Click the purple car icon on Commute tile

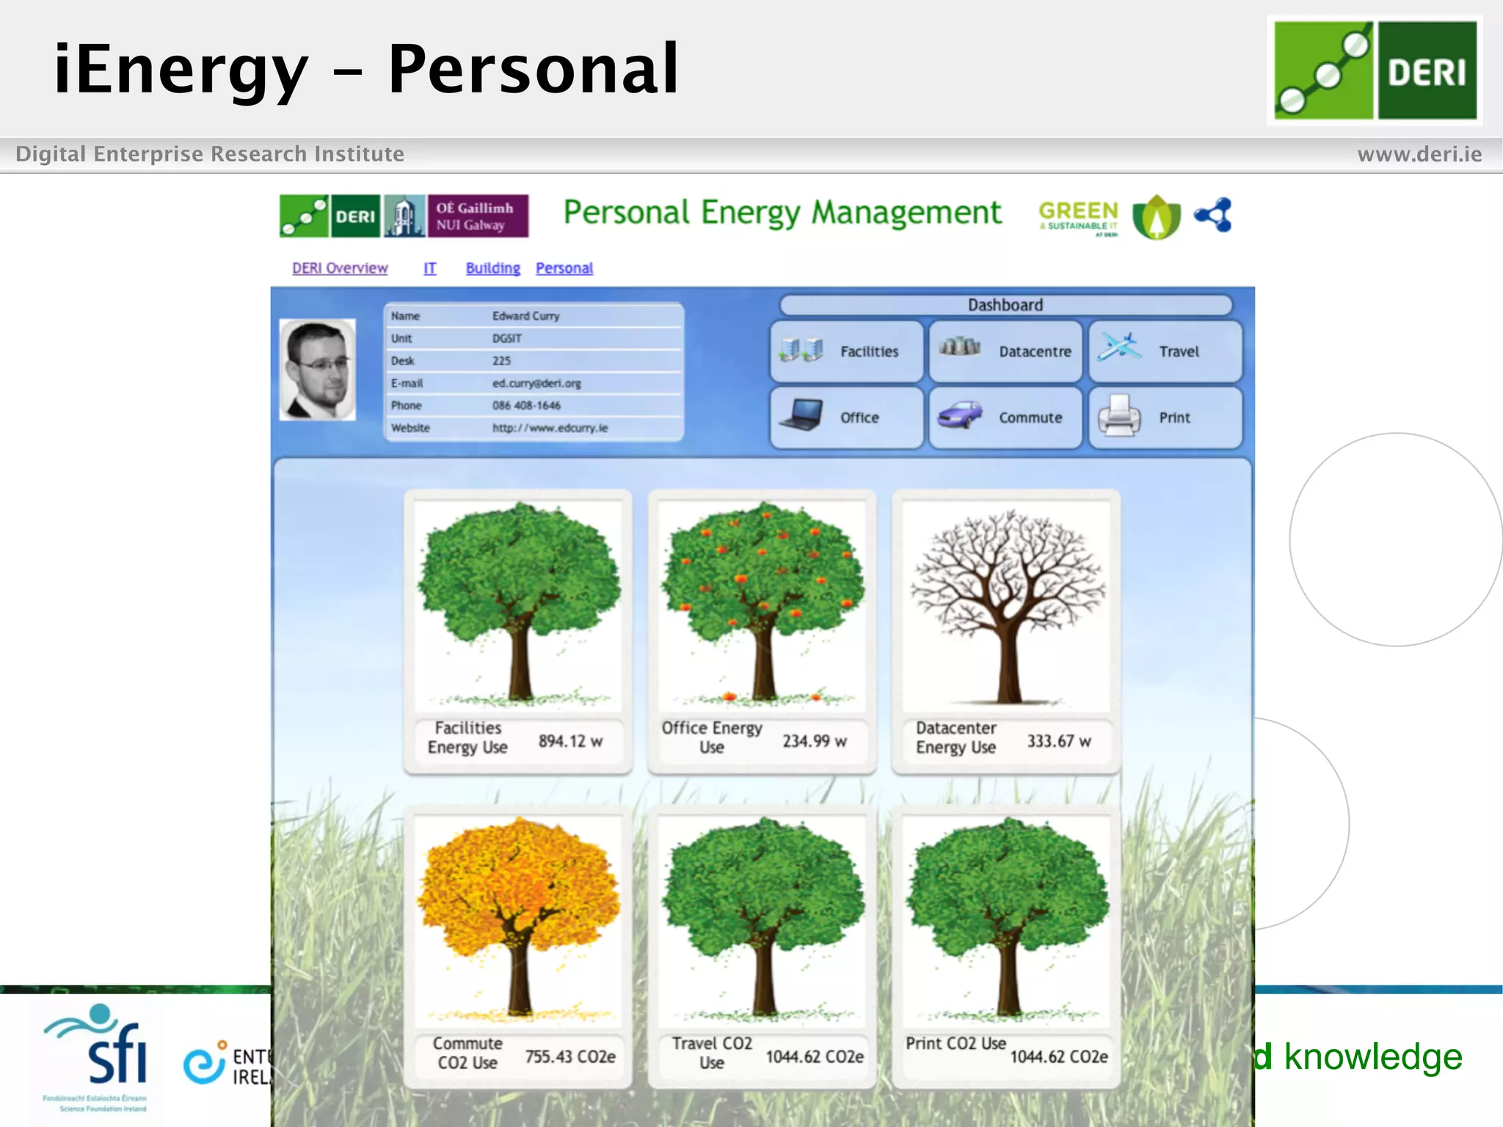pos(960,415)
